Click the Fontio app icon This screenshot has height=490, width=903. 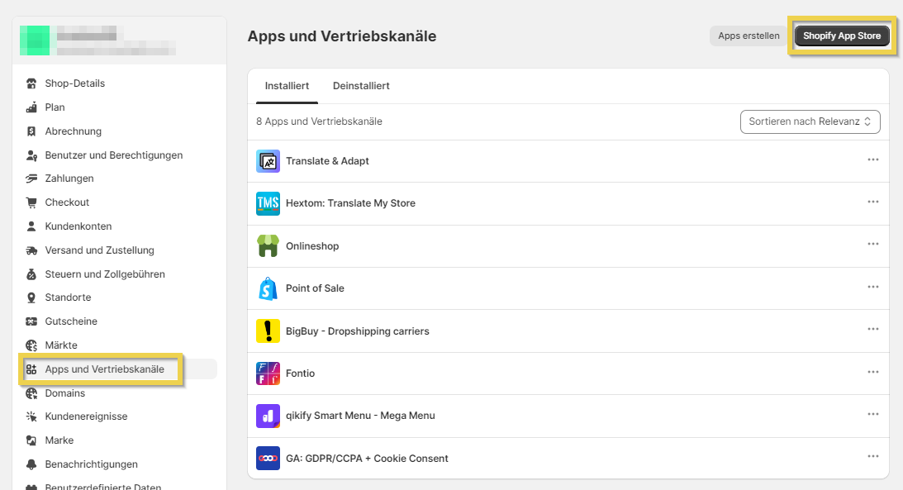pos(269,373)
